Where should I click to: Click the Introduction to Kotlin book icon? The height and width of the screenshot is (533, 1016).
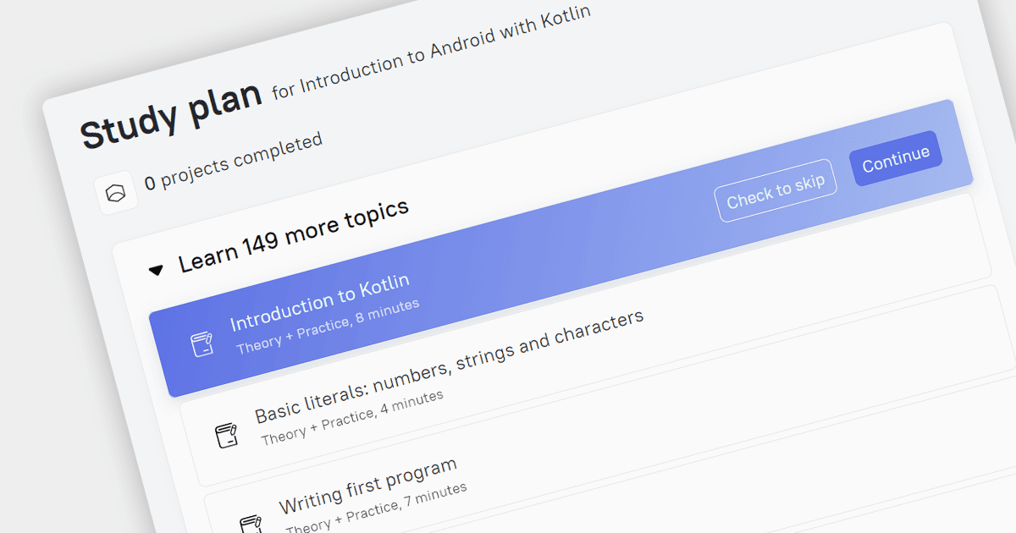(202, 343)
